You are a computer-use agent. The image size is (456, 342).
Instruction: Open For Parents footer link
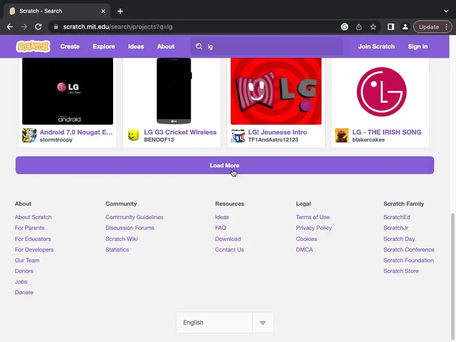point(30,228)
